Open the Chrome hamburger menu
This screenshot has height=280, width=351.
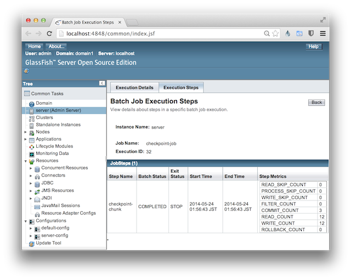[322, 33]
